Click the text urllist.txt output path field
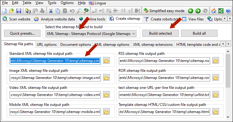The width and height of the screenshot is (233, 122). (x=164, y=95)
